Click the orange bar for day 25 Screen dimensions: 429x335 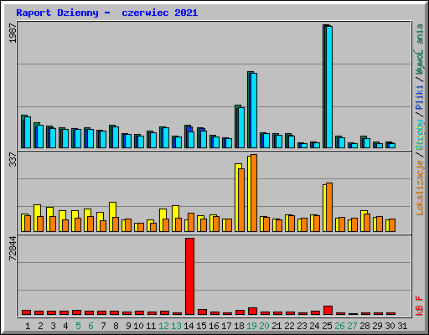[329, 207]
